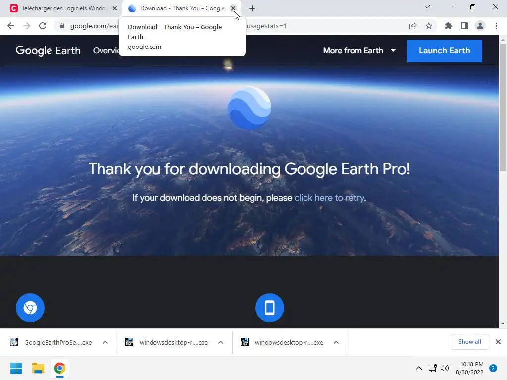Open File Explorer from the taskbar
Viewport: 507px width, 380px height.
(38, 368)
